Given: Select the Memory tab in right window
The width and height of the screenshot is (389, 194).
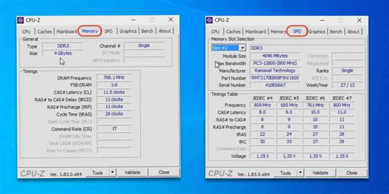Looking at the screenshot, I should [x=278, y=32].
